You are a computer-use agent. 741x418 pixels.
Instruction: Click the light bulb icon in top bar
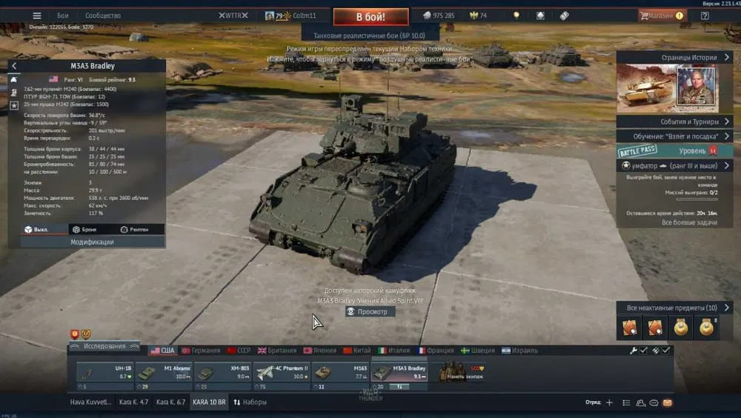point(516,15)
